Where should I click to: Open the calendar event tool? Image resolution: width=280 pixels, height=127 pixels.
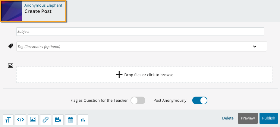tap(71, 119)
